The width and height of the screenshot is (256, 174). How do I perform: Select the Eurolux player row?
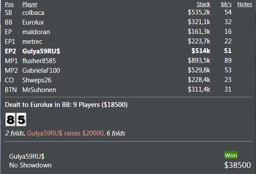point(128,22)
